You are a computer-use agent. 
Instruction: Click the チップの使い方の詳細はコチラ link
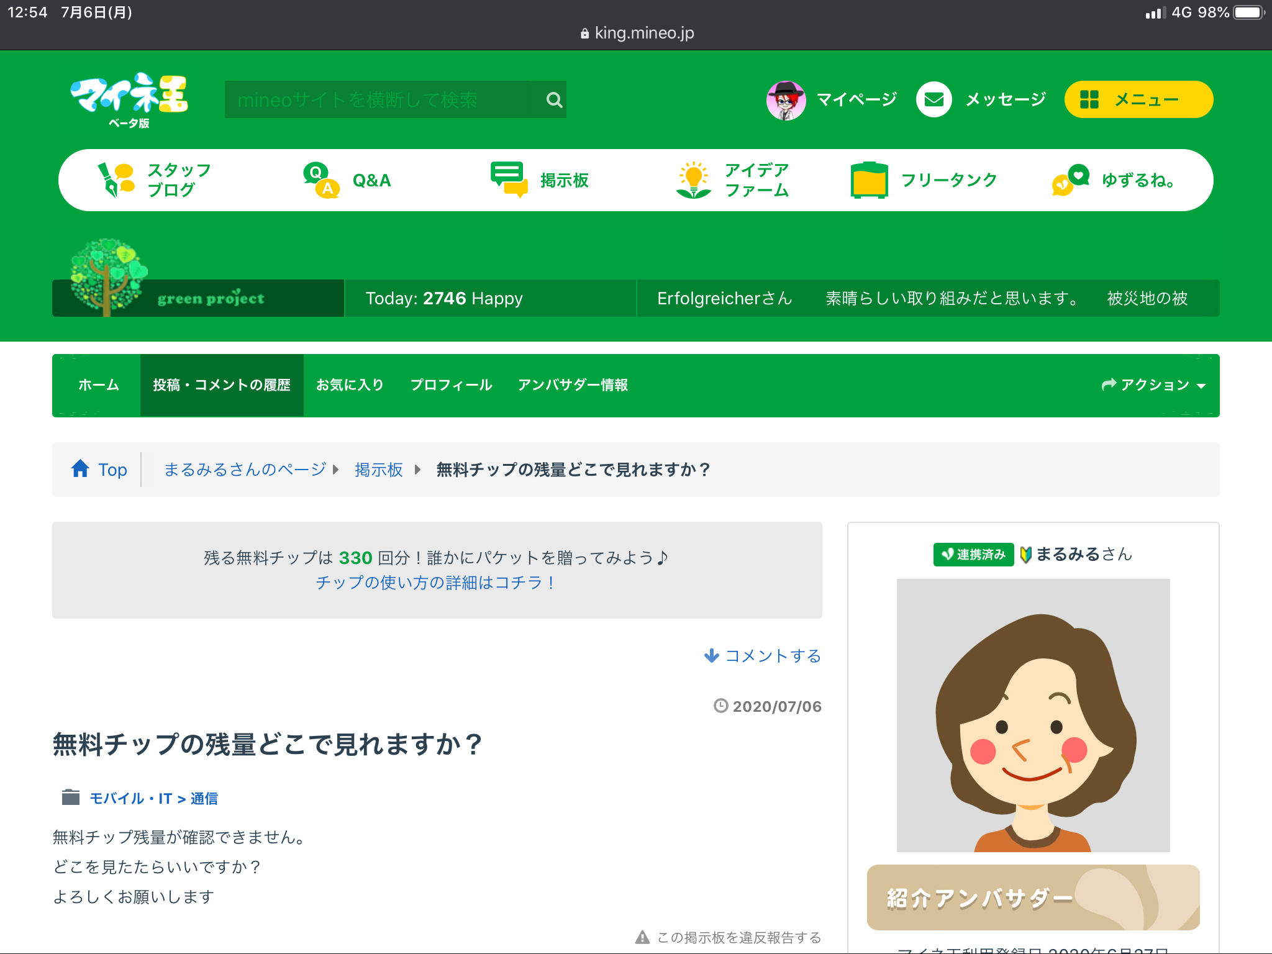coord(436,583)
